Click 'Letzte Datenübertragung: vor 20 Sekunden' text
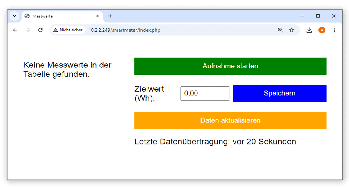Image resolution: width=349 pixels, height=189 pixels. (215, 142)
